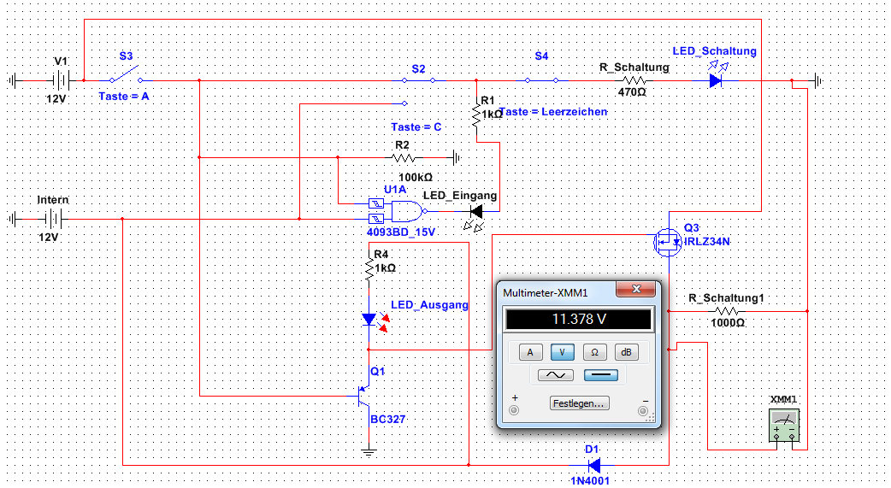Screen dimensions: 891x488
Task: Close the Multimeter-XMM1 window
Action: (x=636, y=289)
